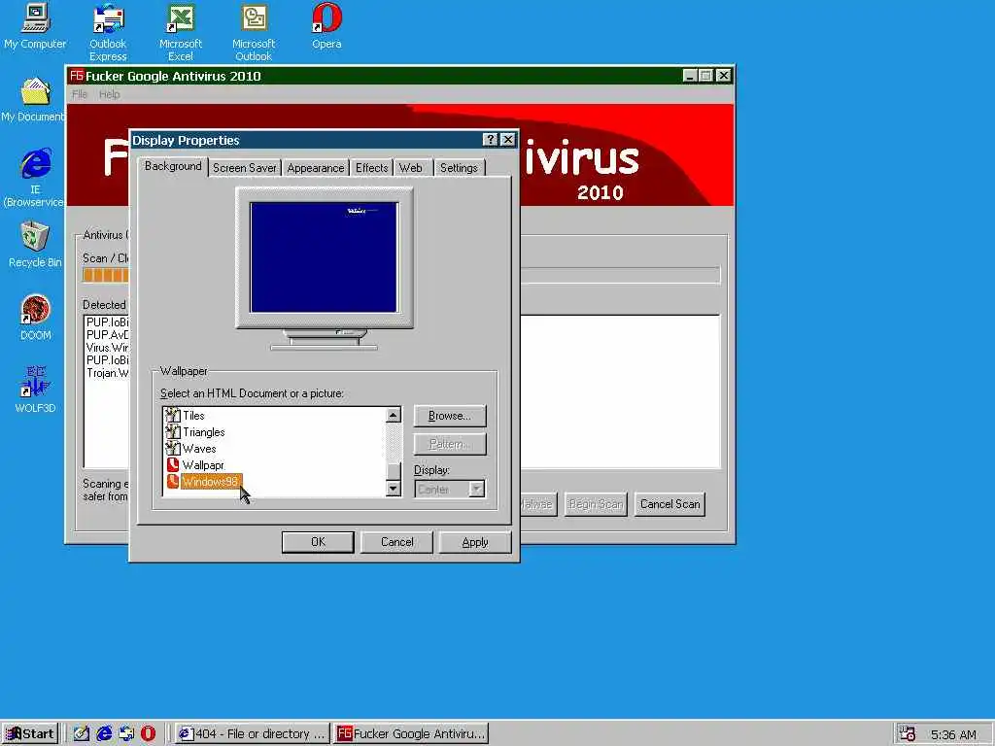Click wallpaper list scroll down arrow

click(x=394, y=489)
